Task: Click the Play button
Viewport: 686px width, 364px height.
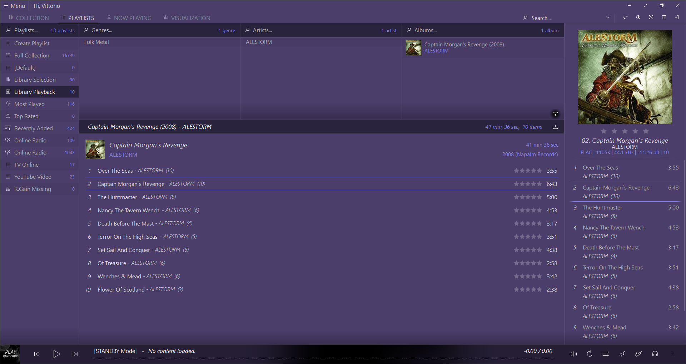Action: pos(56,354)
